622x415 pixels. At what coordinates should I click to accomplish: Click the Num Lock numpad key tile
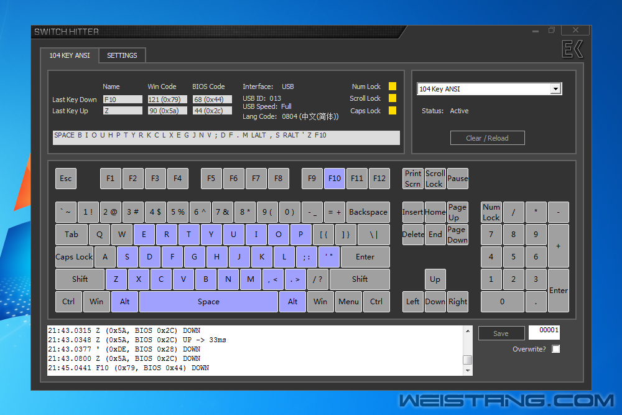491,212
